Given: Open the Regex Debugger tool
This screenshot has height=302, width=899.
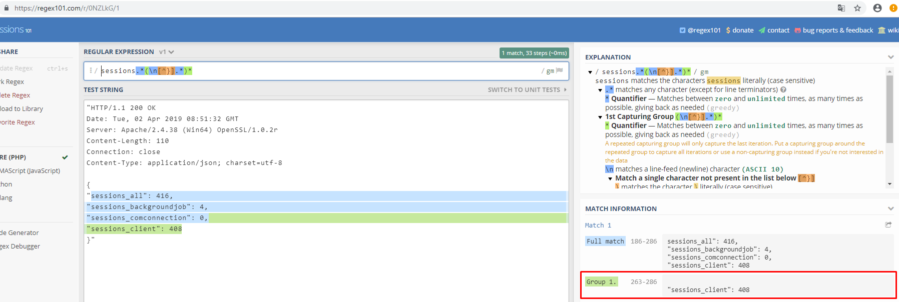Looking at the screenshot, I should 20,246.
